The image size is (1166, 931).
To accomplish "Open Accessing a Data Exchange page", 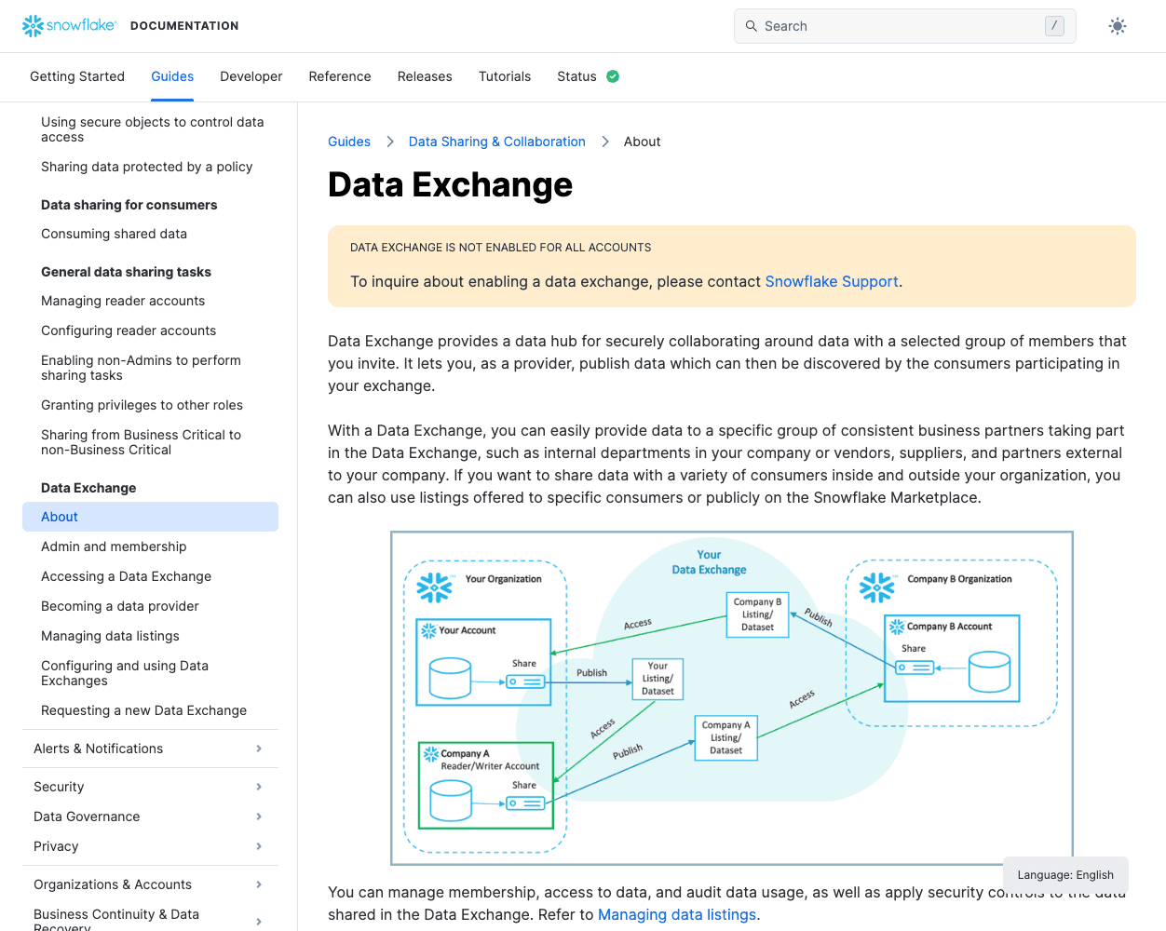I will (x=126, y=576).
